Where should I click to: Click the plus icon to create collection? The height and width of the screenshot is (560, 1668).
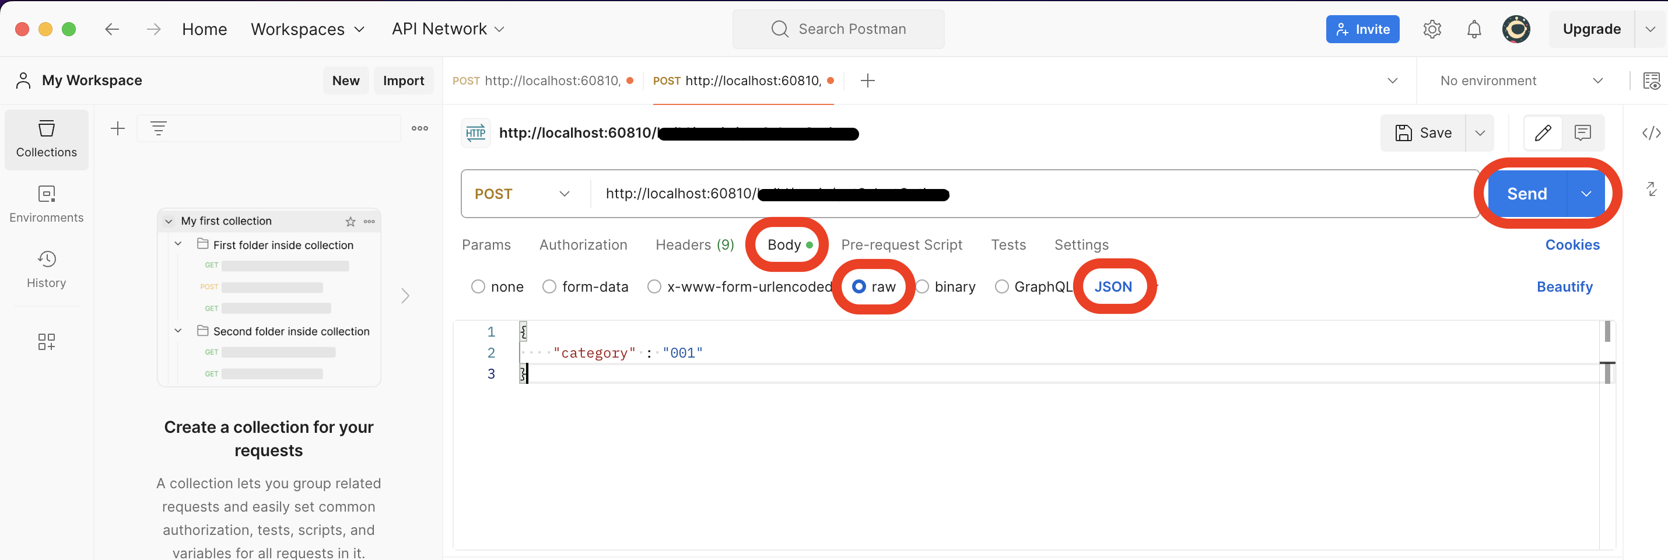click(118, 128)
